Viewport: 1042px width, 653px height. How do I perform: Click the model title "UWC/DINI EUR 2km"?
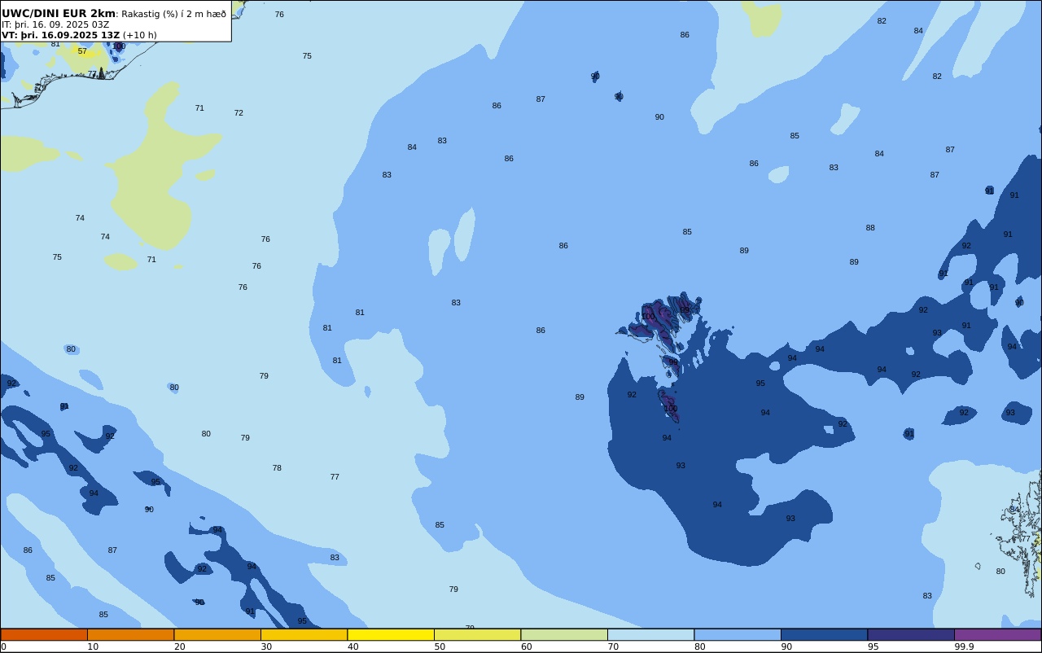(x=59, y=14)
